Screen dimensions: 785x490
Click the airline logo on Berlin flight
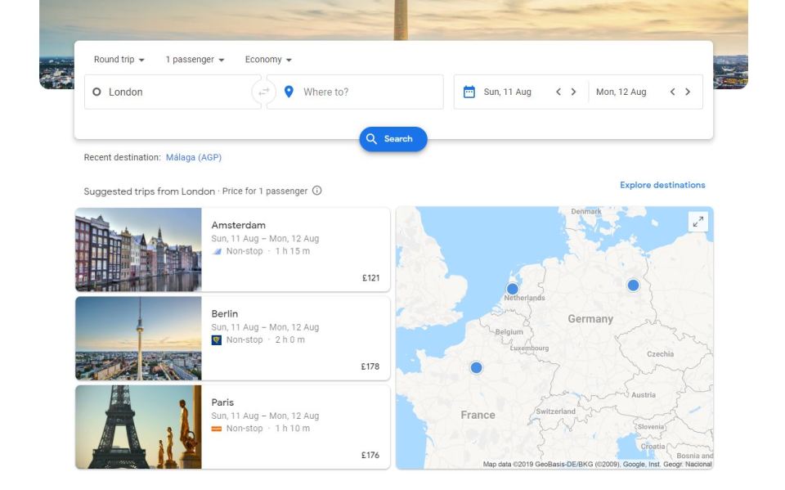tap(216, 340)
